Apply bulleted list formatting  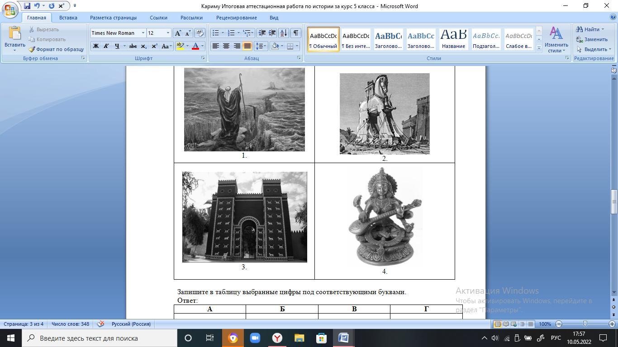(216, 33)
